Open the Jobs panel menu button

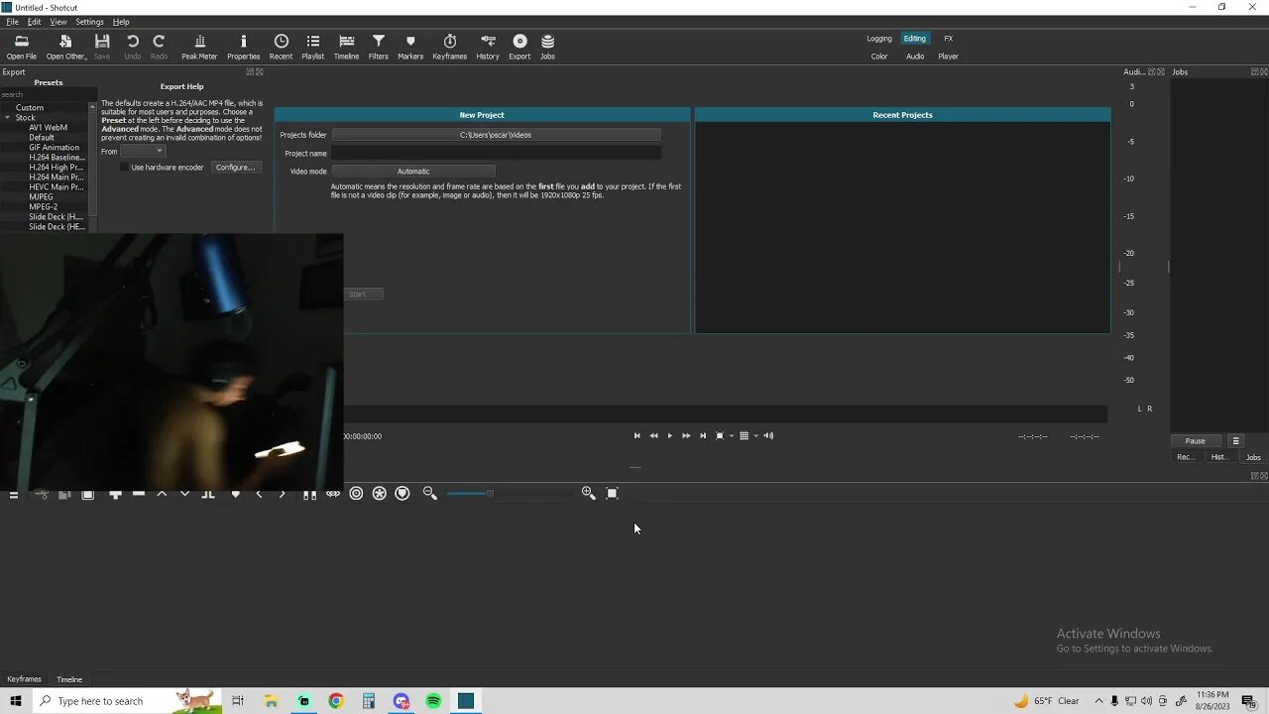[x=1235, y=441]
